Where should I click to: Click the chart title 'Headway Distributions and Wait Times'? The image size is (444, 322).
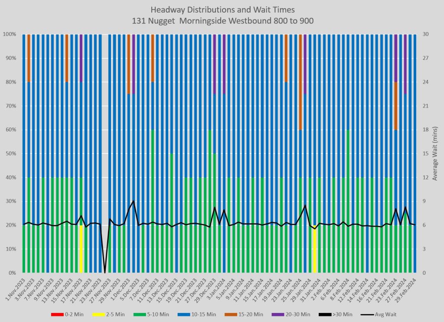tap(222, 10)
